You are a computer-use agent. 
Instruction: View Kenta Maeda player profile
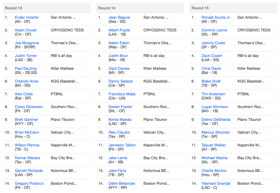[x=120, y=119]
